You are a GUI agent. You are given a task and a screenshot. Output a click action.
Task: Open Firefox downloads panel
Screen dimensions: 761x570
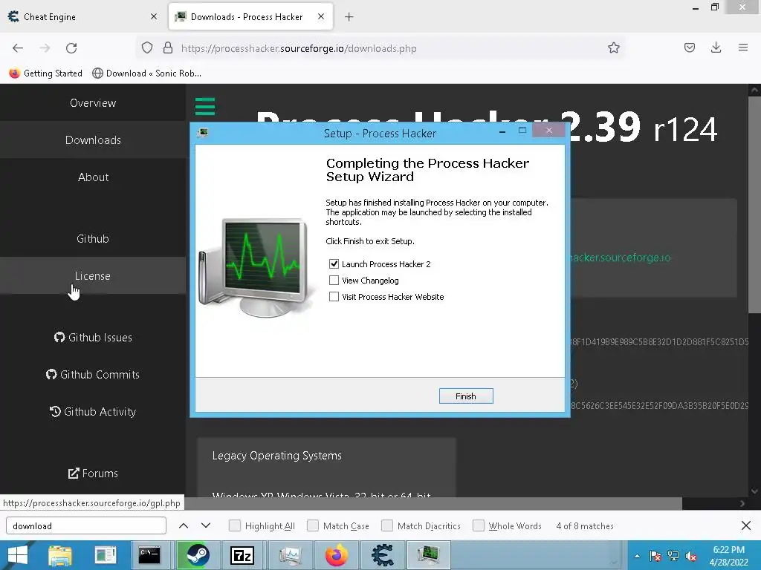(716, 47)
